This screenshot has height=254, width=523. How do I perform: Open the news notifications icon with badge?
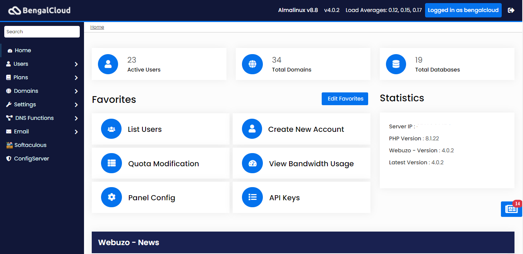click(511, 209)
